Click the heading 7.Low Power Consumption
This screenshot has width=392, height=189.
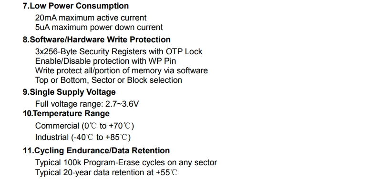click(76, 6)
